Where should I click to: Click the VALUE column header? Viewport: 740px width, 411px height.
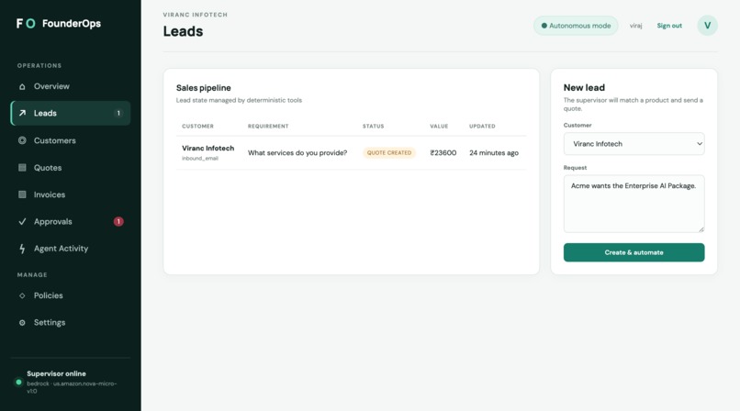tap(439, 127)
